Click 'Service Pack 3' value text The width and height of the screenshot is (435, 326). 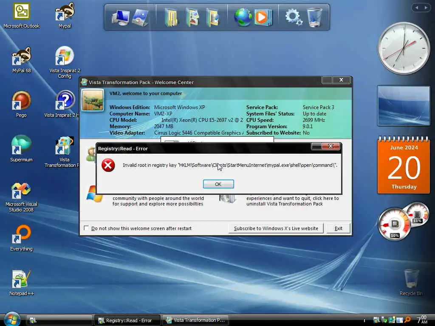pyautogui.click(x=319, y=107)
